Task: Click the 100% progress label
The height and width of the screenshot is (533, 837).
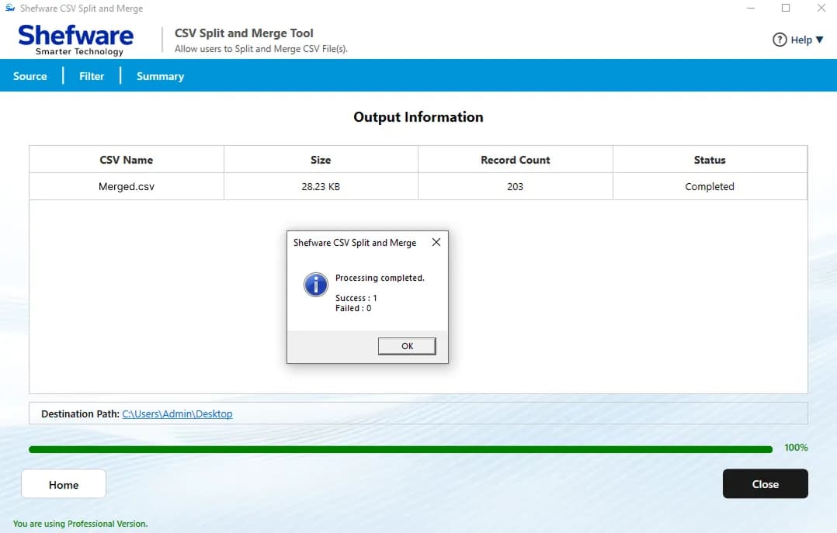Action: coord(795,447)
